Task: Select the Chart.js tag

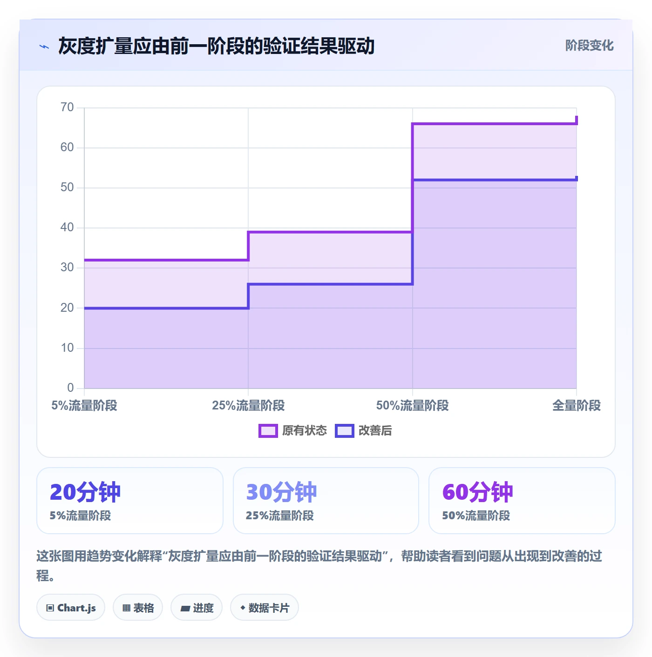Action: pyautogui.click(x=71, y=607)
